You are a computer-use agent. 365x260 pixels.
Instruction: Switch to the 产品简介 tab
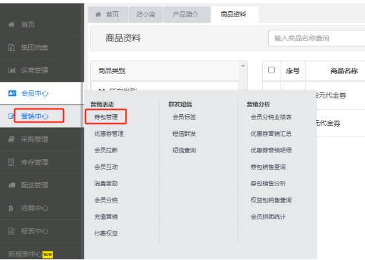186,15
